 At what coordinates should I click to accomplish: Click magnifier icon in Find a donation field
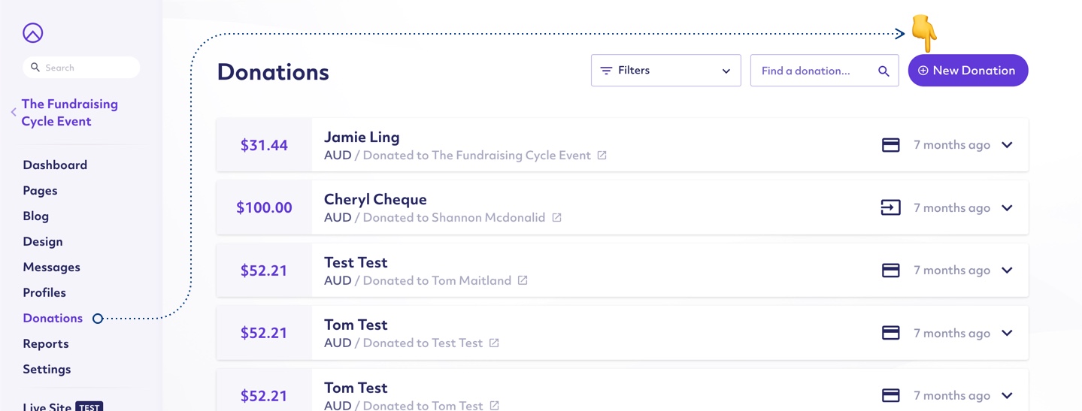pos(883,71)
